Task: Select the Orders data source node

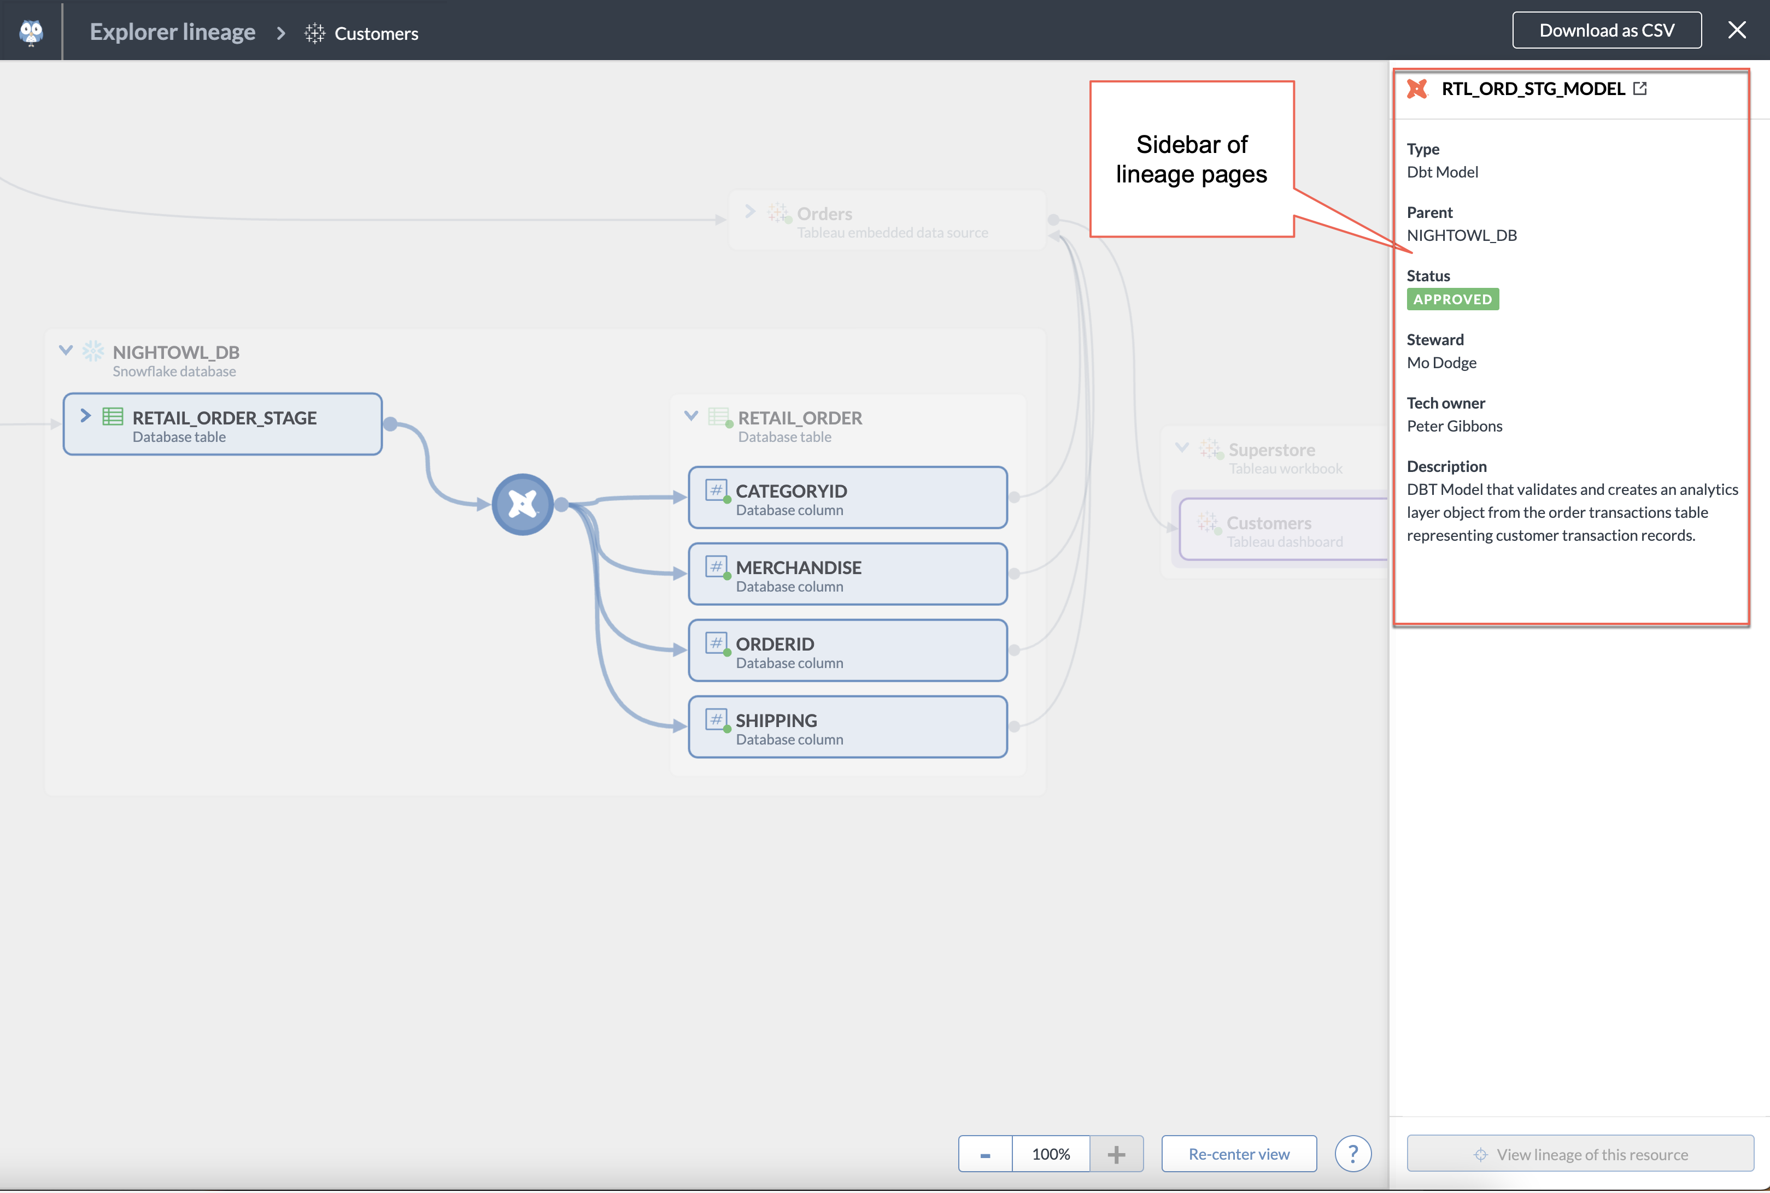Action: [x=888, y=221]
